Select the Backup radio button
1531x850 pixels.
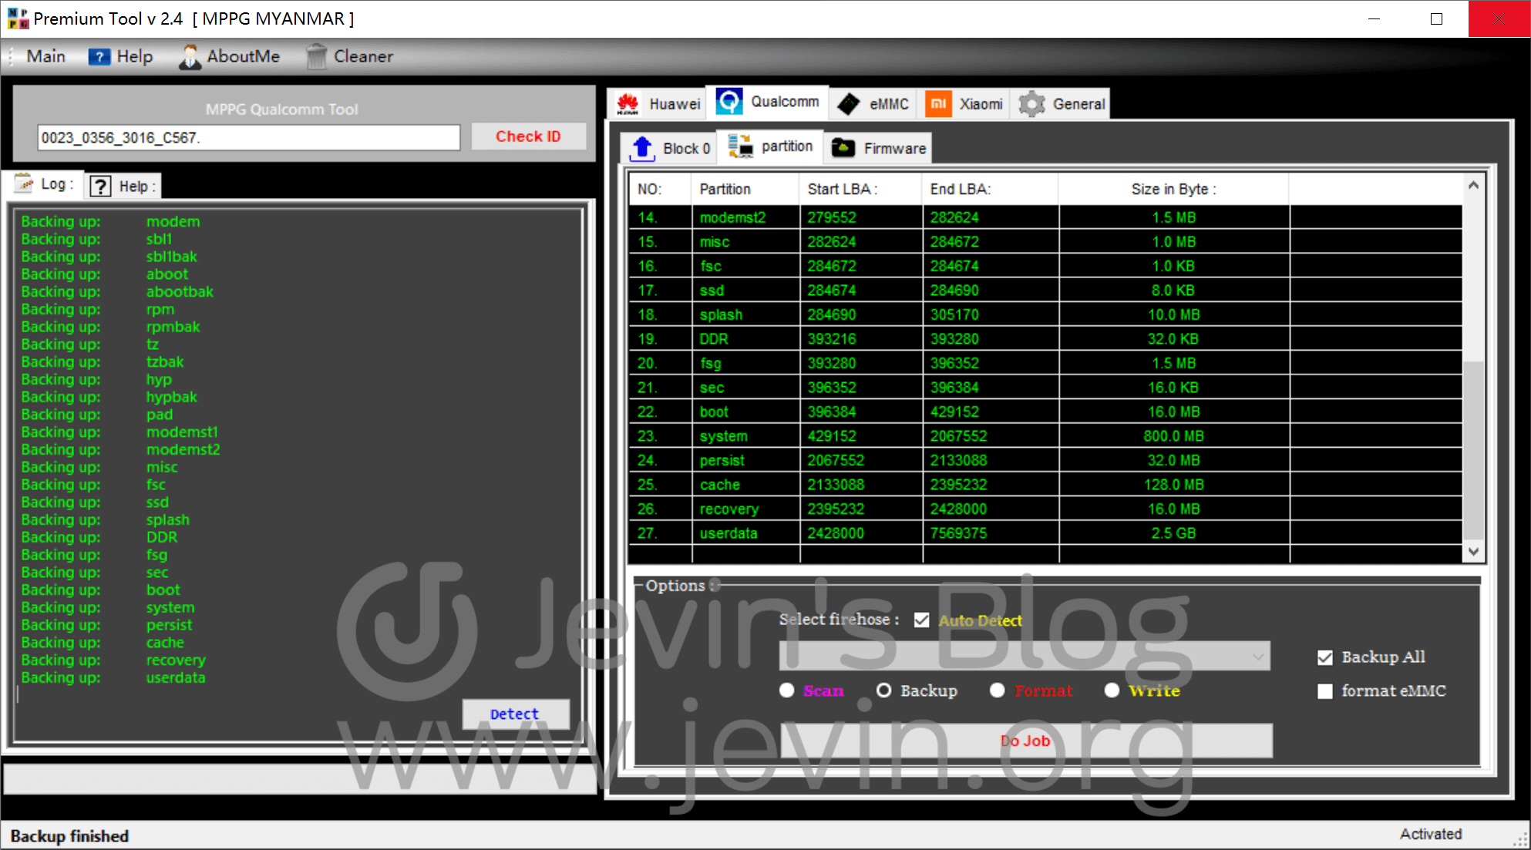click(x=883, y=690)
